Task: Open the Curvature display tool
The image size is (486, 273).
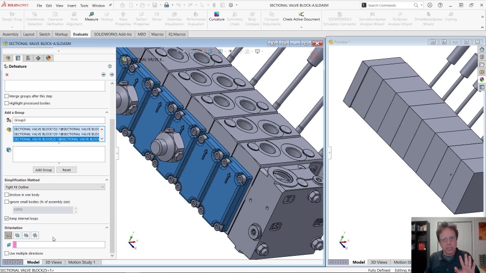Action: (217, 17)
